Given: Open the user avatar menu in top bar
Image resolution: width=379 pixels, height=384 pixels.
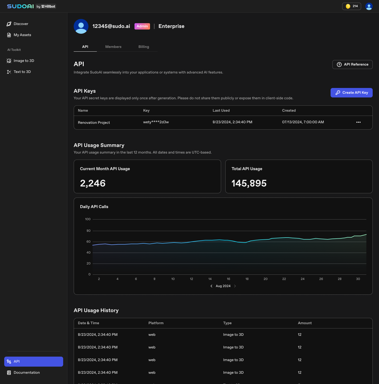Looking at the screenshot, I should pos(369,6).
